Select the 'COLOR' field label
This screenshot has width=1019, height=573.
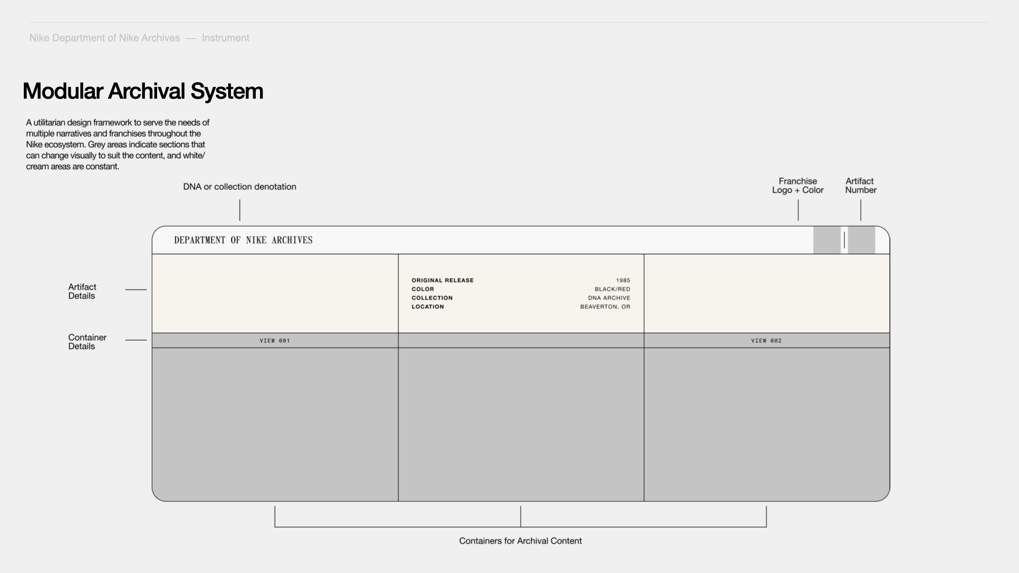click(422, 289)
